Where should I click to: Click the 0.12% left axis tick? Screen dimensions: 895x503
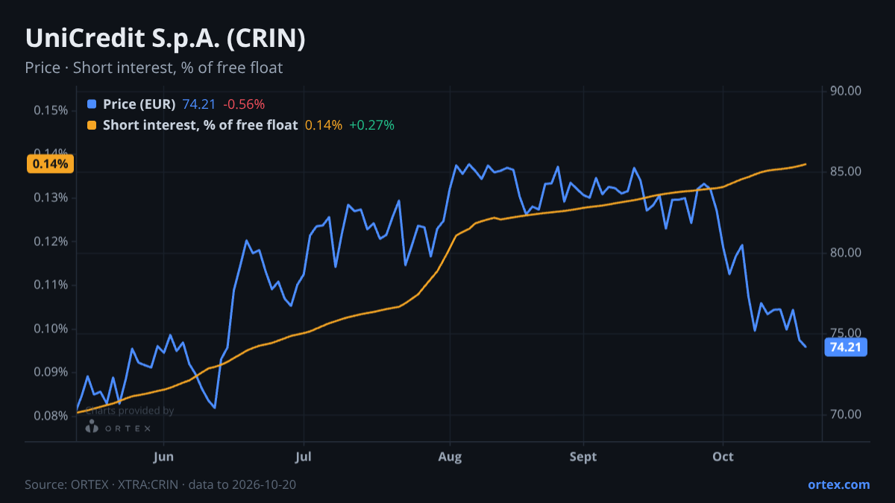pos(51,241)
